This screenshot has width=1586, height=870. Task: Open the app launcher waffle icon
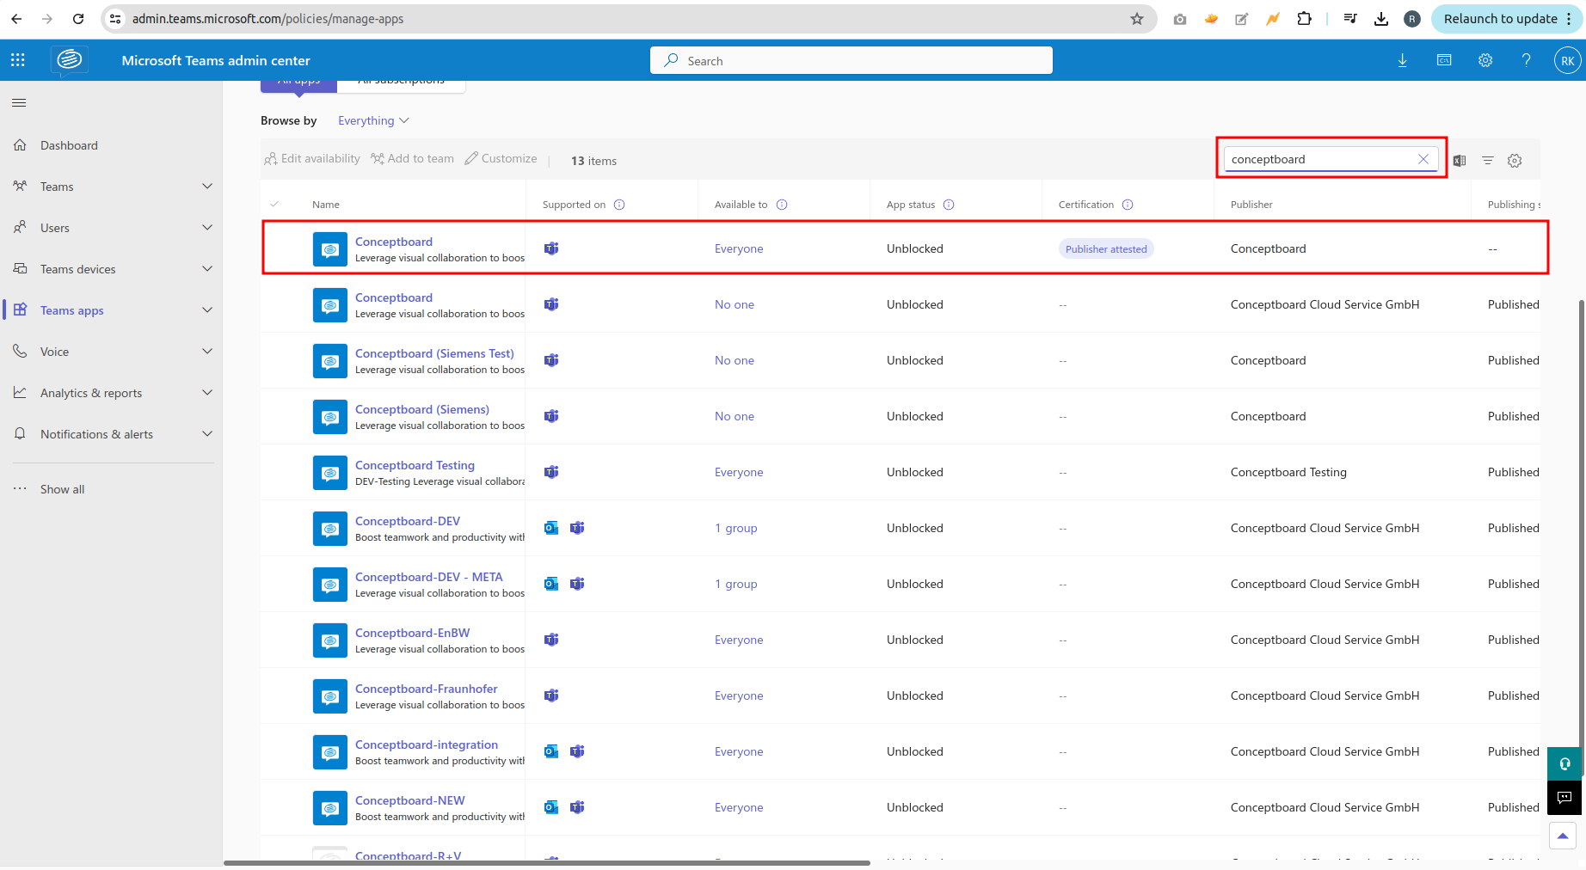(x=18, y=60)
